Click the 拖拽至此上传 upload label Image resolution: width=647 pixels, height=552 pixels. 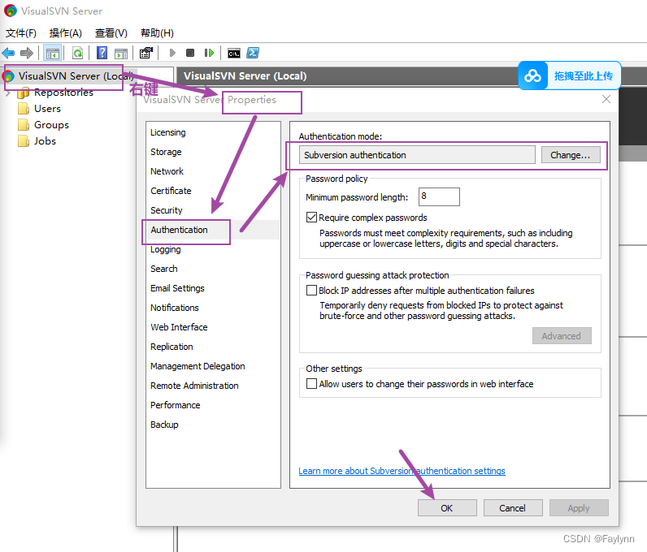(x=584, y=75)
